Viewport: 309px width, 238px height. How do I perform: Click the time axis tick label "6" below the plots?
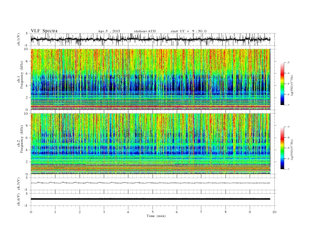click(x=177, y=212)
